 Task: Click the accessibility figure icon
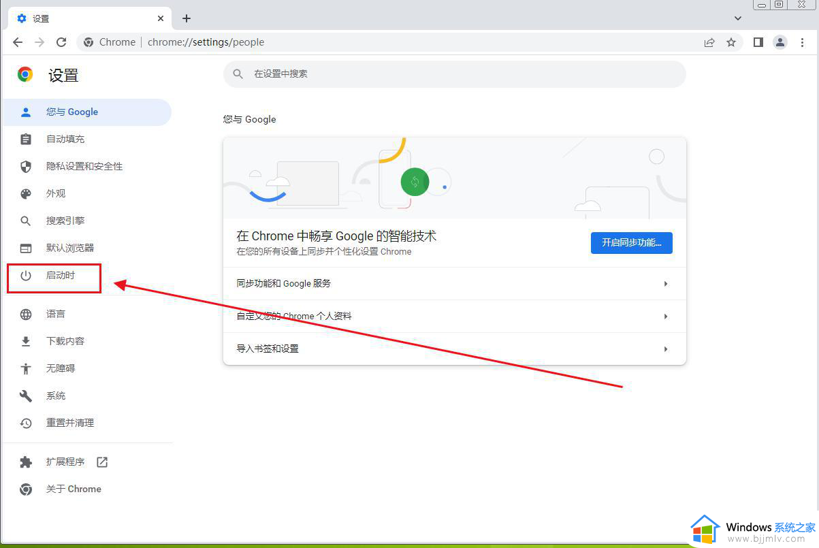pyautogui.click(x=26, y=369)
